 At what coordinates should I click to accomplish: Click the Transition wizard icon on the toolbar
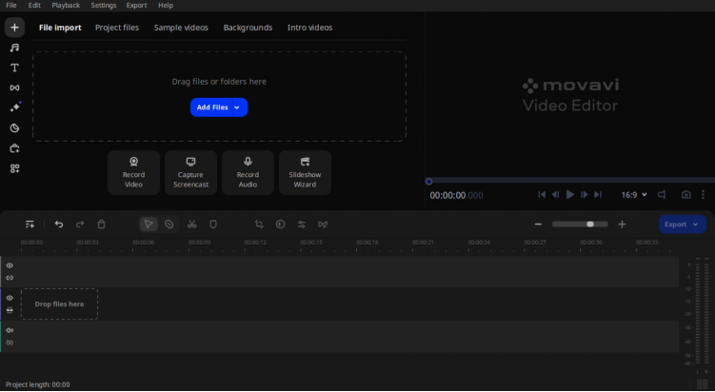click(323, 225)
